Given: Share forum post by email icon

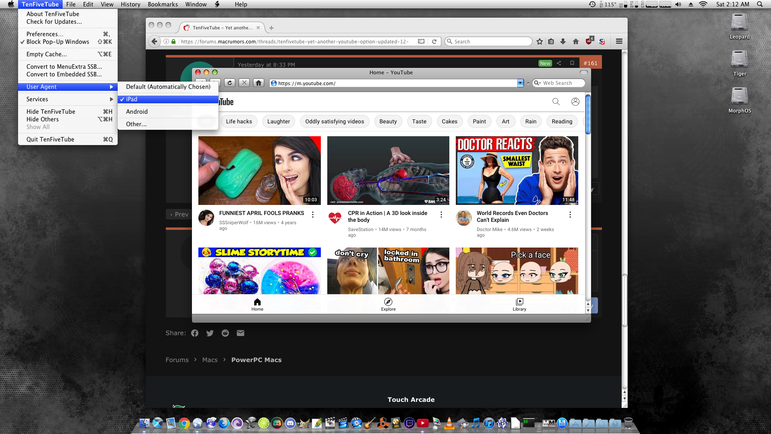Looking at the screenshot, I should [241, 333].
